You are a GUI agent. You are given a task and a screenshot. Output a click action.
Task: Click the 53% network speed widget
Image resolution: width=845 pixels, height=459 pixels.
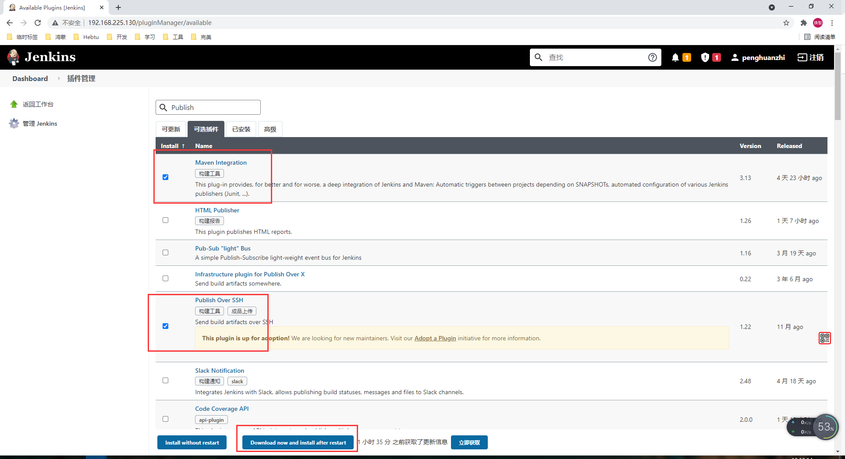(x=825, y=427)
